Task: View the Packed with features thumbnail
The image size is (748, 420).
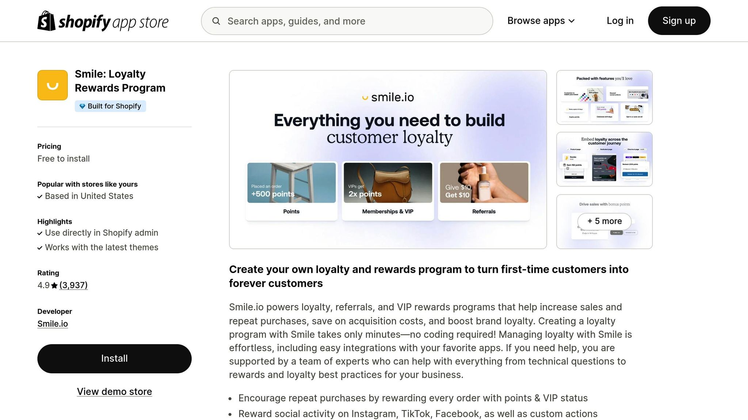Action: click(604, 97)
